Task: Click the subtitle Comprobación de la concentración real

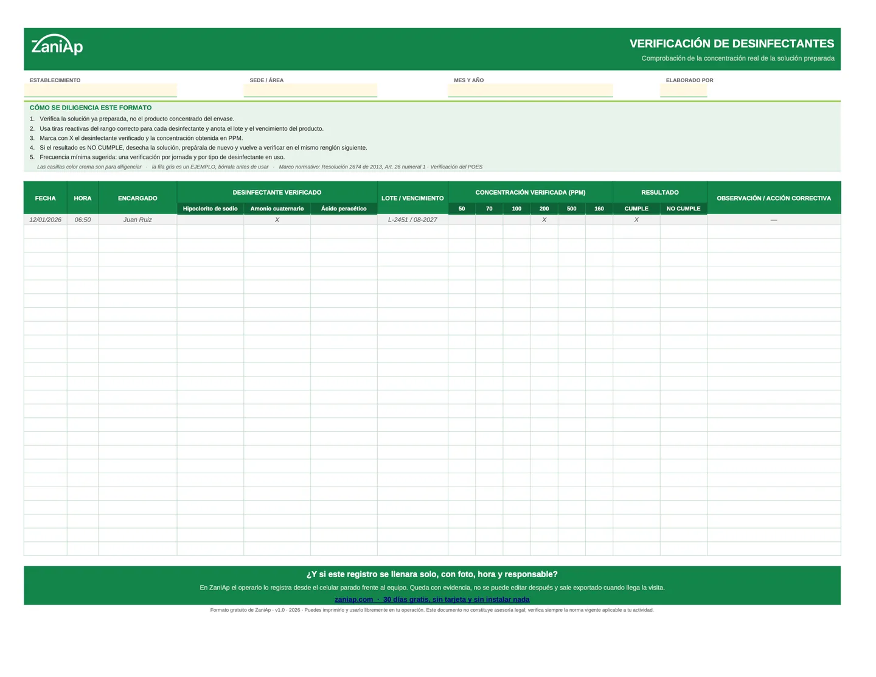Action: coord(738,58)
